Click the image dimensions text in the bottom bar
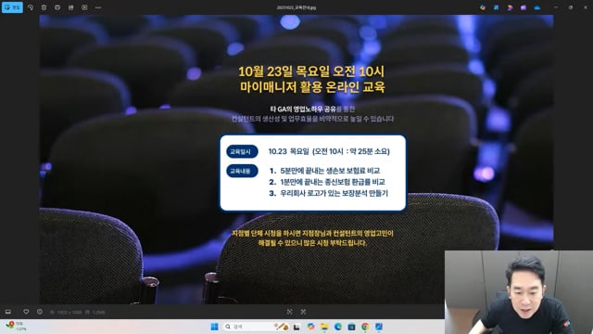Viewport: 593px width, 334px height. coord(69,312)
